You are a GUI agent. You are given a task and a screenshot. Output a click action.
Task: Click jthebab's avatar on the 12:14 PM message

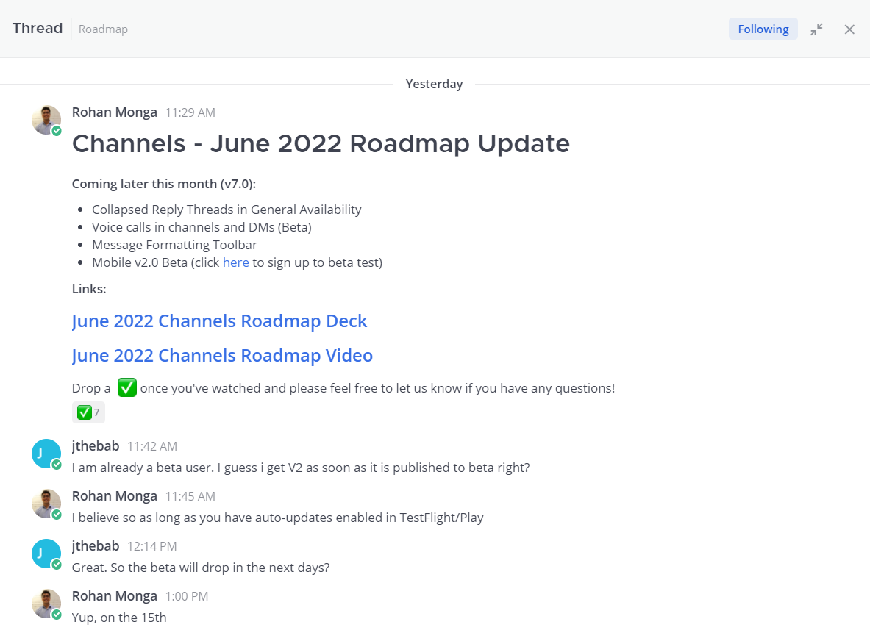46,554
